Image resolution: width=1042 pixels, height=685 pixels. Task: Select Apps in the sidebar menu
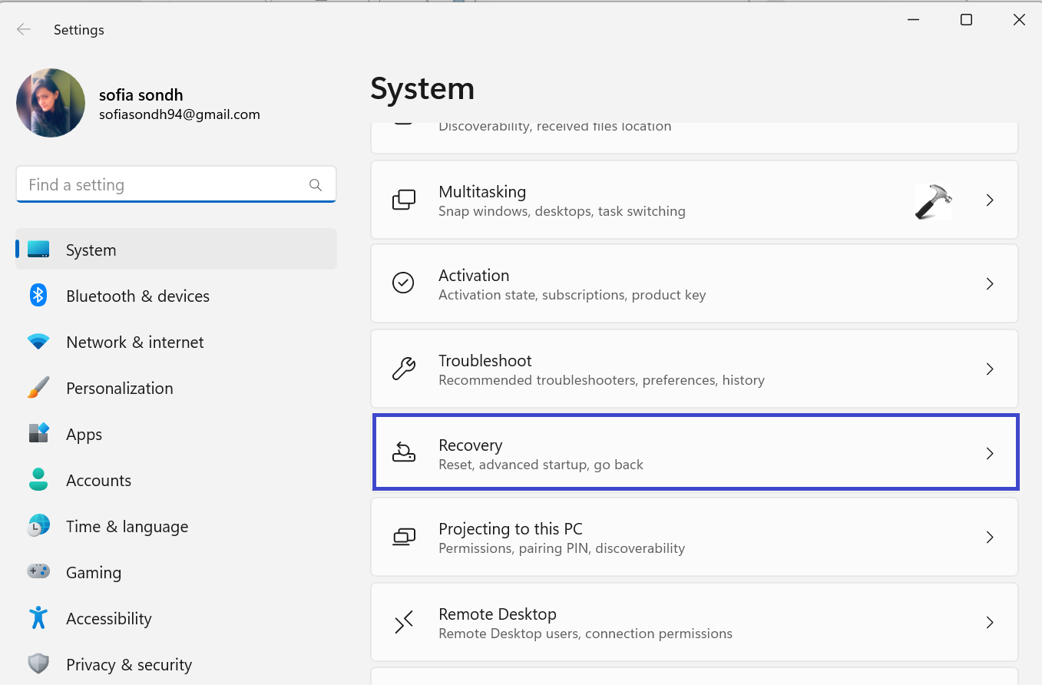pos(84,434)
